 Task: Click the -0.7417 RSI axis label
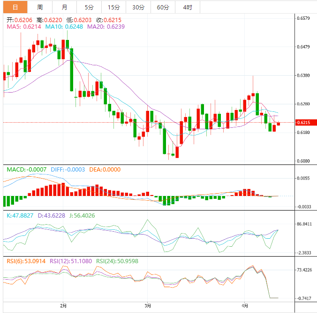point(303,298)
